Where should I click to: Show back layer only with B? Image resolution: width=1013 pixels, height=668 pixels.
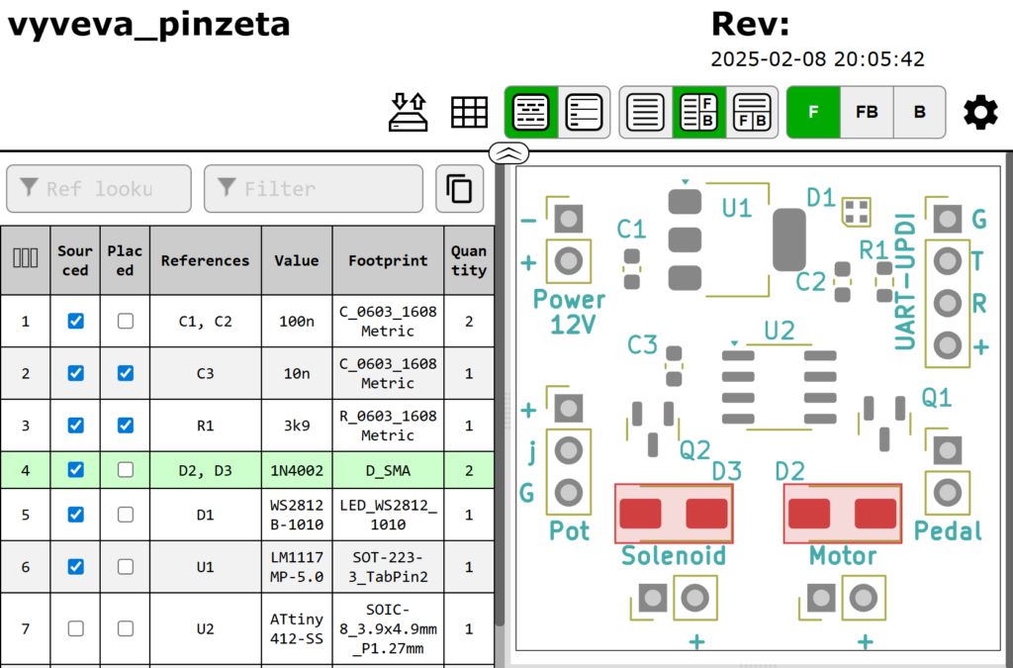tap(919, 112)
